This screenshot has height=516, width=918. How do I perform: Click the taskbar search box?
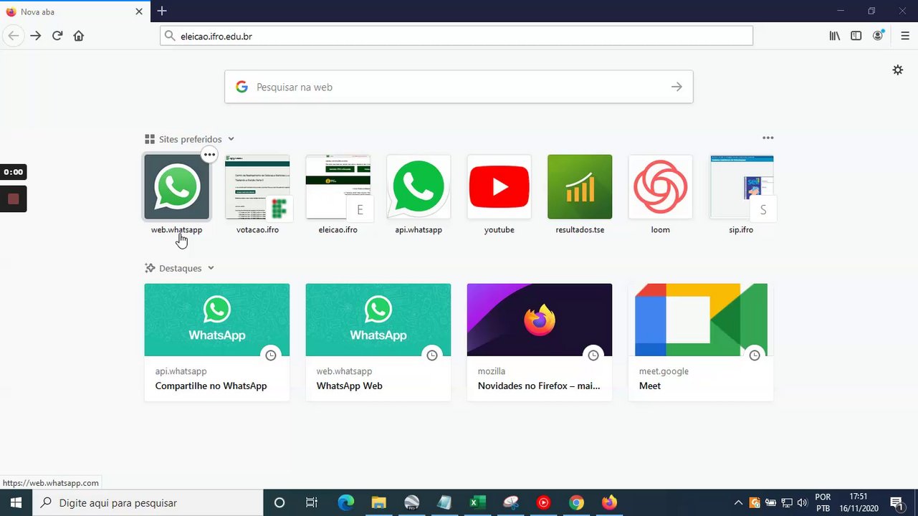148,502
